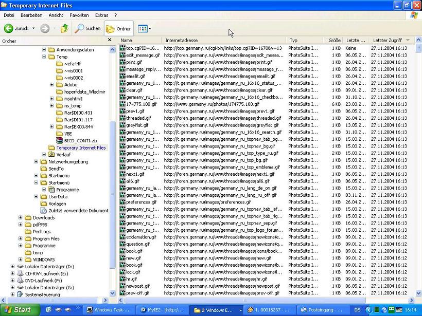Select the BICD_CONT1.zip archive icon
422x316 pixels.
60,141
